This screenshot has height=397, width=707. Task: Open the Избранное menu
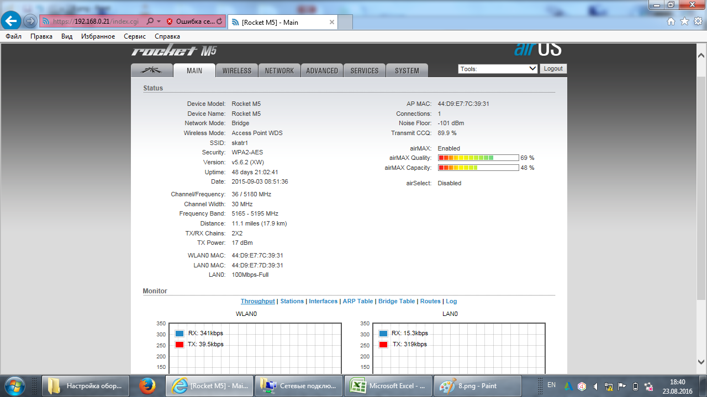[x=98, y=36]
